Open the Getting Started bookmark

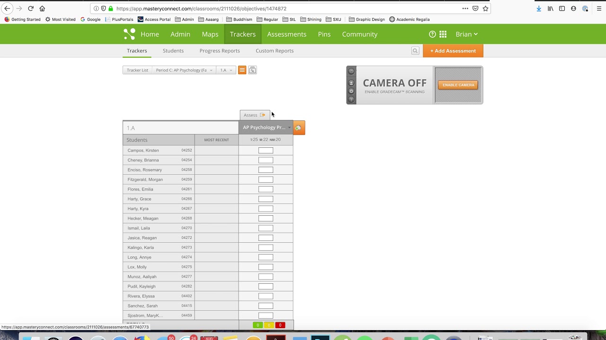tap(22, 19)
